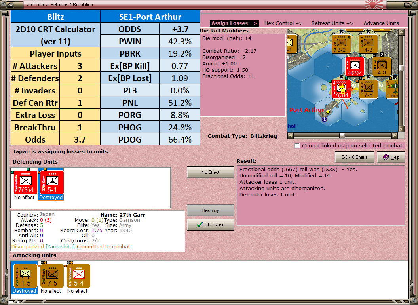Click the yellow Port Arthur city dot
Viewport: 418px width, 305px height.
pos(328,112)
